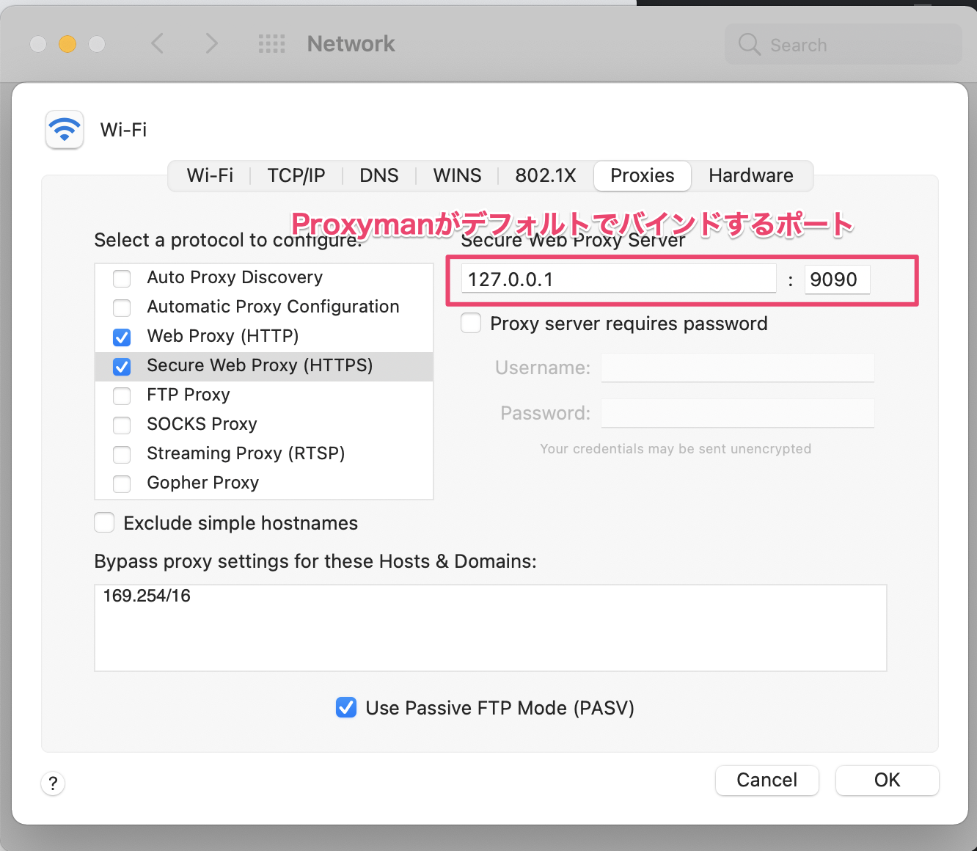Open the WINS tab

tap(457, 175)
